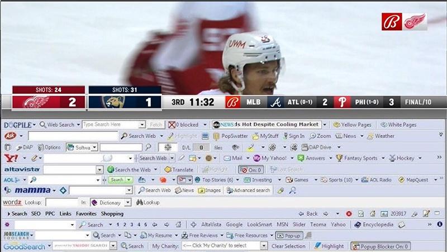Open MyStuff on Ask toolbar
The image size is (447, 252).
(265, 136)
